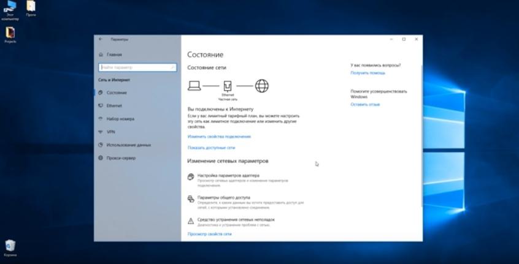Go to Главная home page

click(x=113, y=55)
